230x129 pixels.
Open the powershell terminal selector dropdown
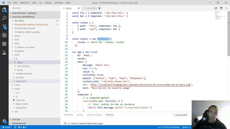click(182, 115)
